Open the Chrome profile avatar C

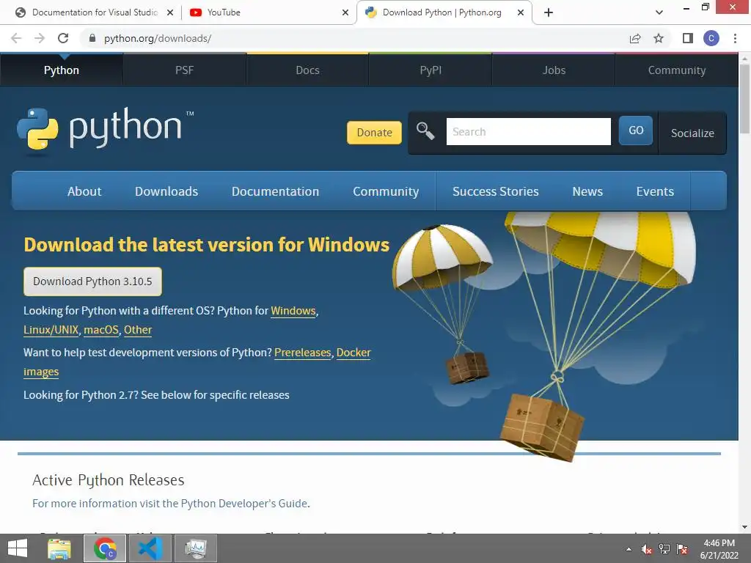(711, 38)
